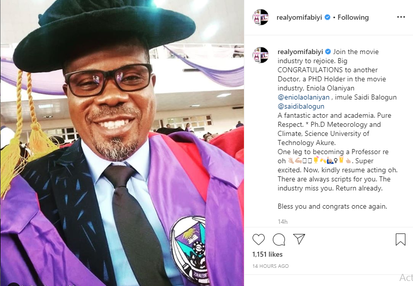The image size is (413, 286).
Task: Click the Following button in header
Action: pyautogui.click(x=353, y=17)
